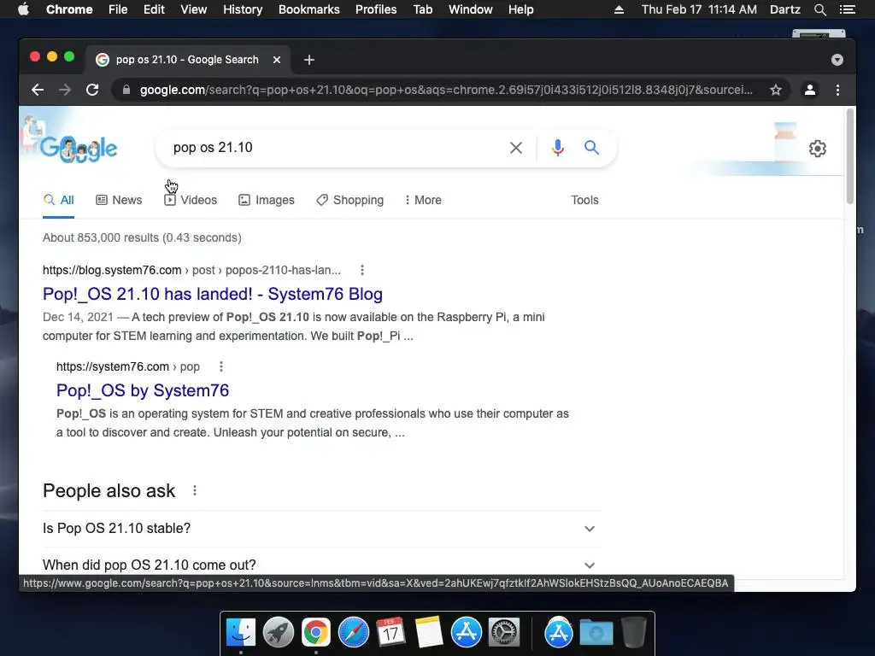Open Spotlight search in the menu bar
875x656 pixels.
pos(819,9)
